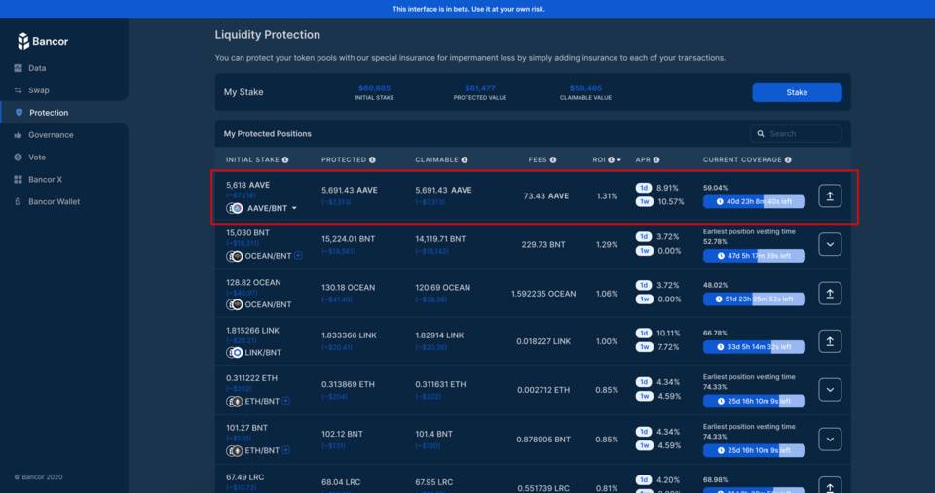Select the Protection sidebar item
Image resolution: width=935 pixels, height=493 pixels.
[49, 113]
